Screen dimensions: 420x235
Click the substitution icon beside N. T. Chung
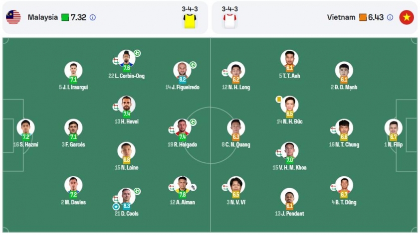[333, 129]
